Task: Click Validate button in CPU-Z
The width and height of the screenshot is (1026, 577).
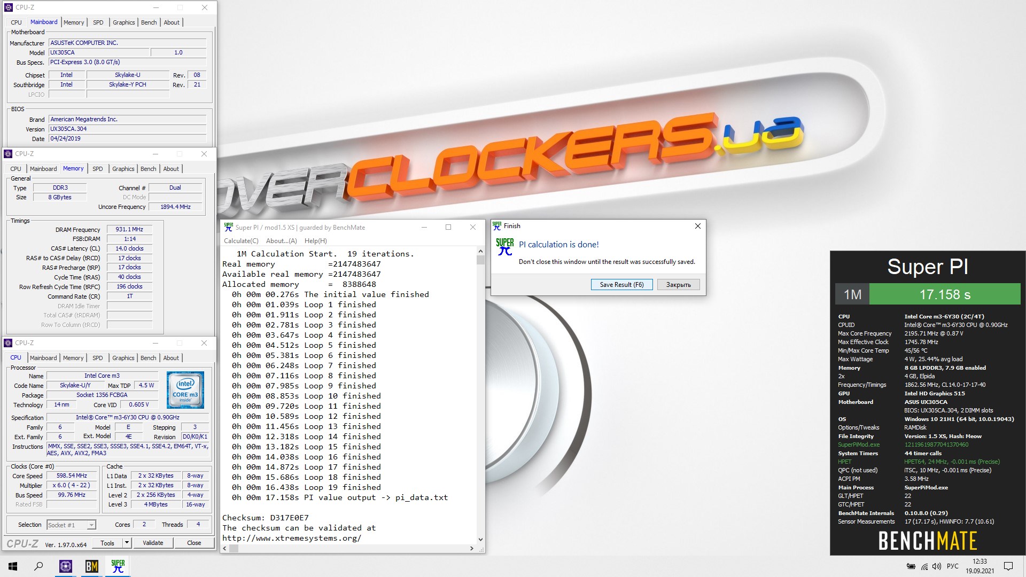Action: (153, 543)
